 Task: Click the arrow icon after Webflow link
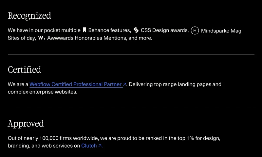pos(125,85)
